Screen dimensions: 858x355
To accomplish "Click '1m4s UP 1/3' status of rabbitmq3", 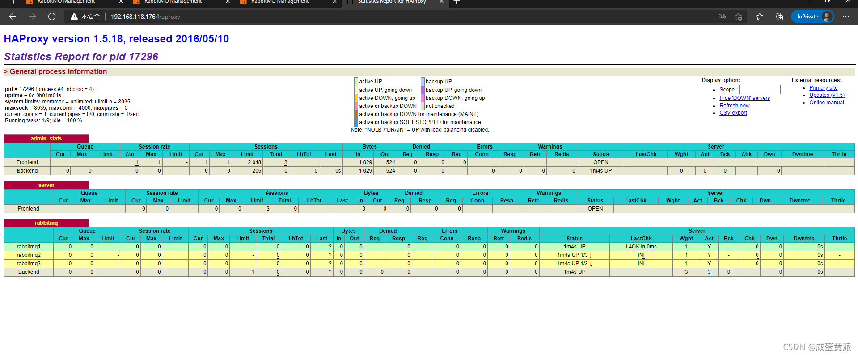I will pyautogui.click(x=574, y=264).
